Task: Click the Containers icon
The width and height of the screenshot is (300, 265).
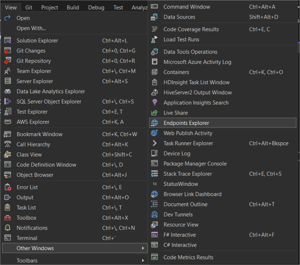Action: pyautogui.click(x=154, y=72)
